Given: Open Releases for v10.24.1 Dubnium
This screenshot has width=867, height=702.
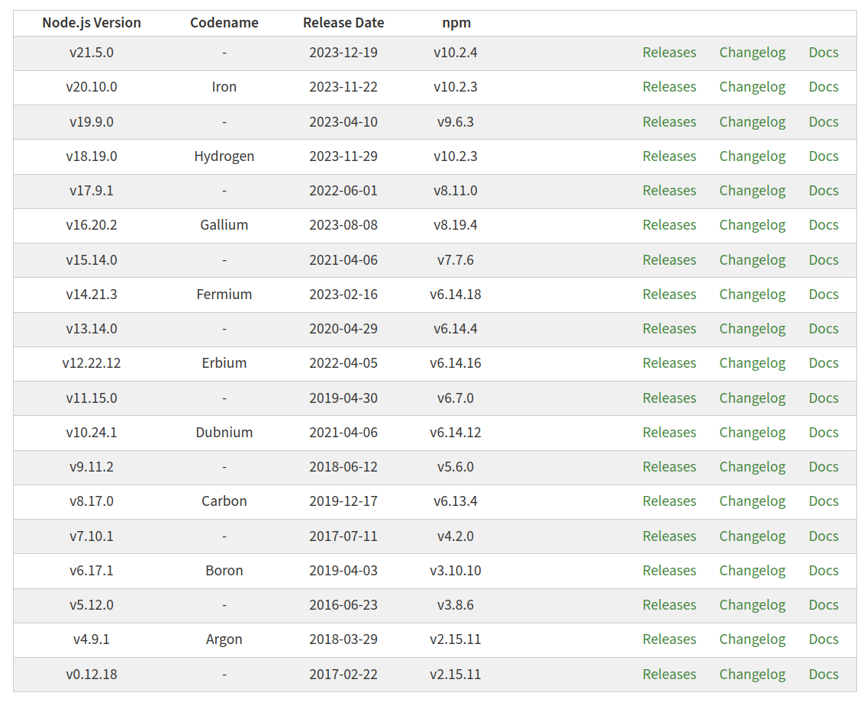Looking at the screenshot, I should [669, 432].
